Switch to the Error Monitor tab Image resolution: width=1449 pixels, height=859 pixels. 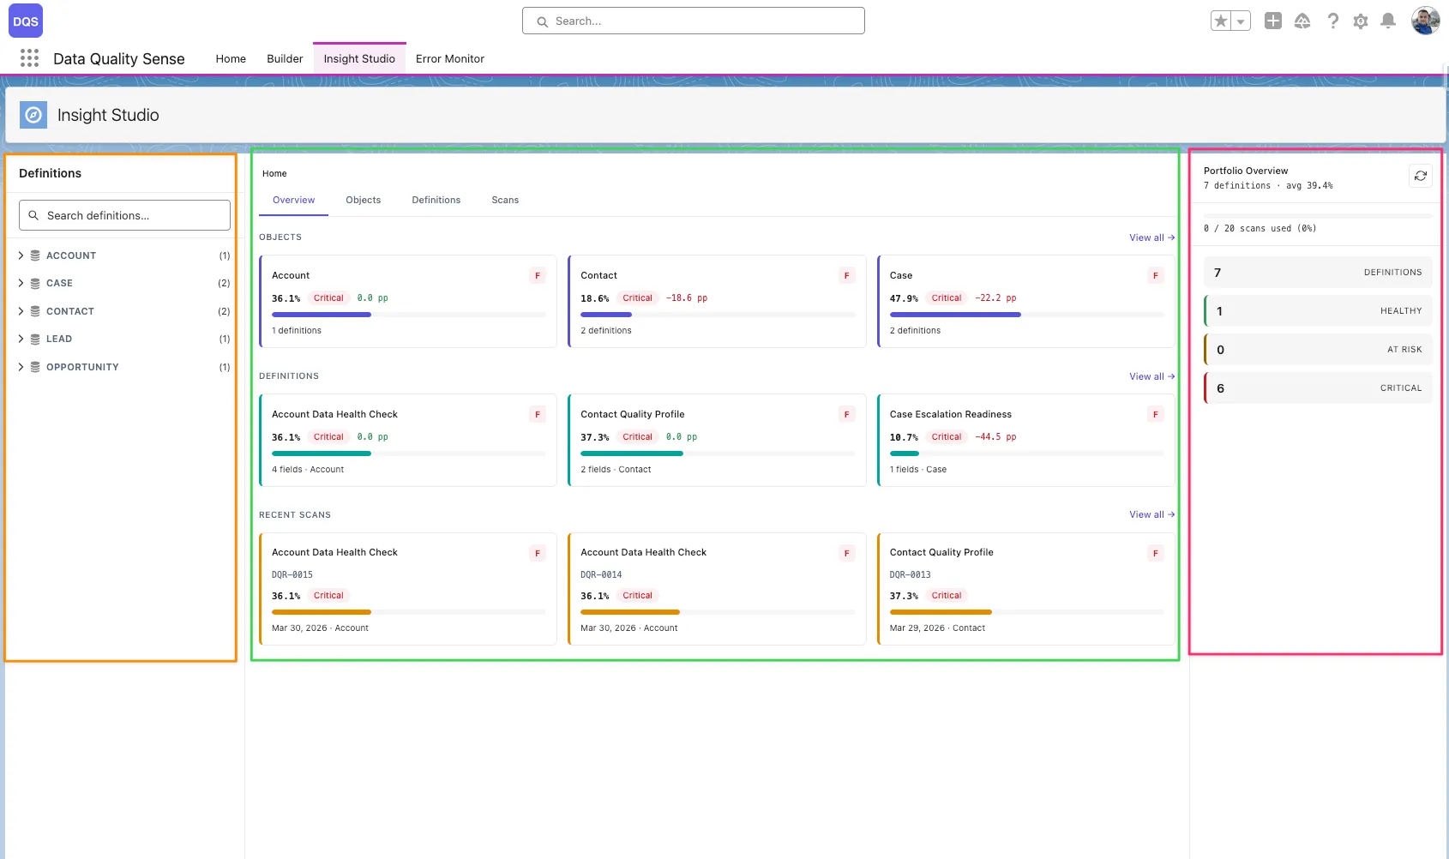tap(449, 58)
